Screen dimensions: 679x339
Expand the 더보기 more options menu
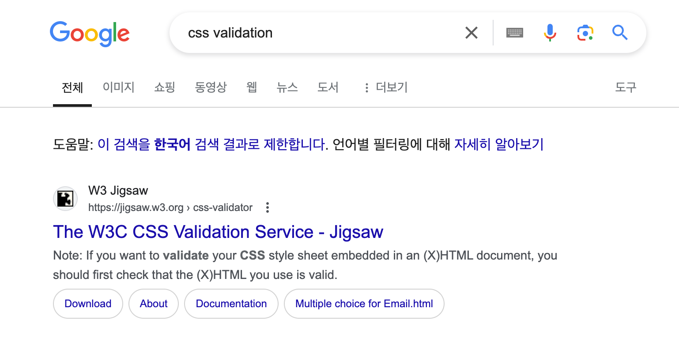(385, 87)
